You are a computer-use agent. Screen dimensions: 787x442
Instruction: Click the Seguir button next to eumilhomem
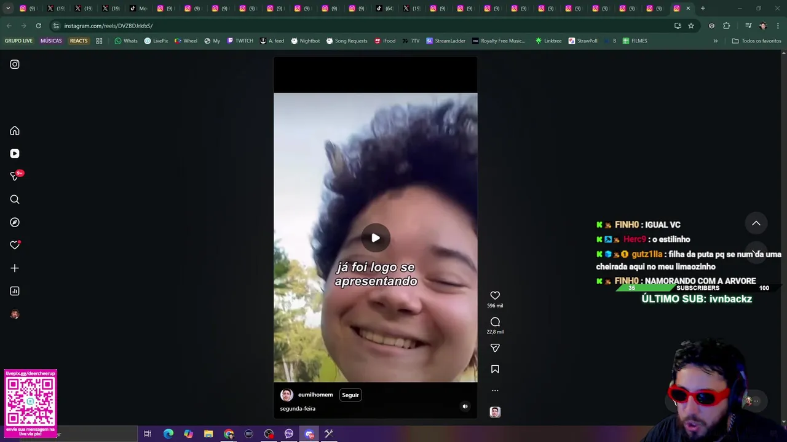click(x=350, y=395)
